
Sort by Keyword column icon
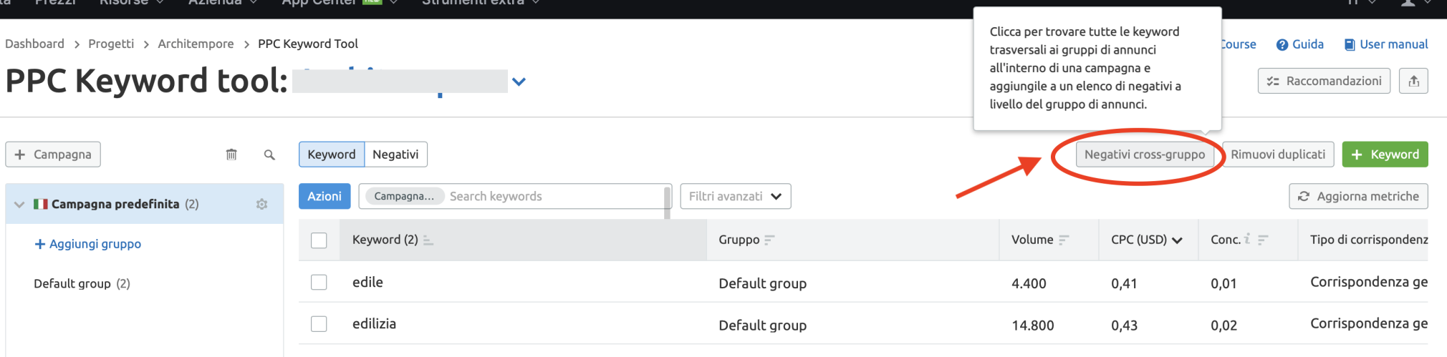[x=428, y=240]
